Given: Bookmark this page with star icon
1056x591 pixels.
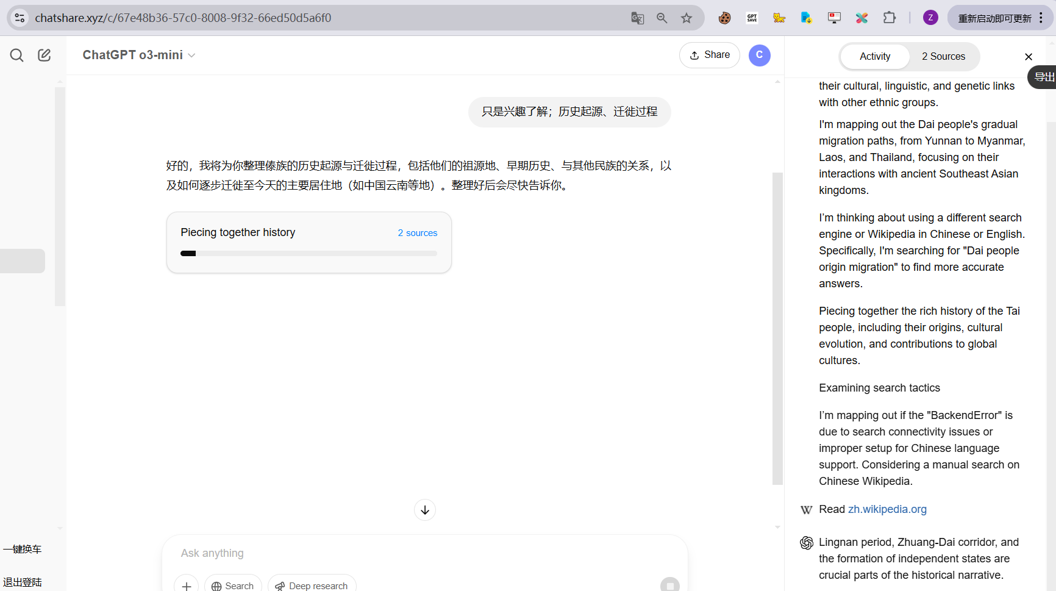Looking at the screenshot, I should coord(687,18).
